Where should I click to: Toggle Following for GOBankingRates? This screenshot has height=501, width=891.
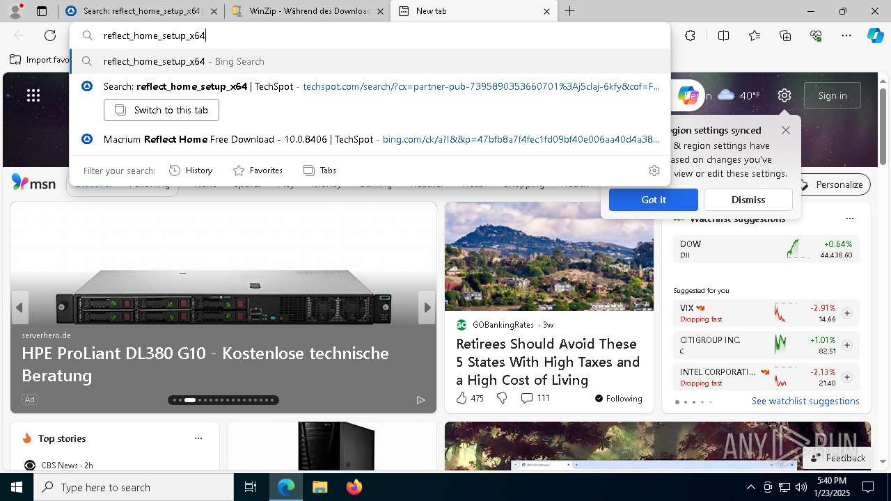coord(618,399)
